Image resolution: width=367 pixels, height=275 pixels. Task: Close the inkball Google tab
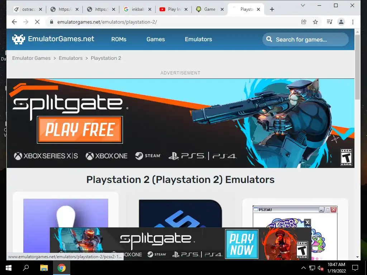(x=150, y=9)
